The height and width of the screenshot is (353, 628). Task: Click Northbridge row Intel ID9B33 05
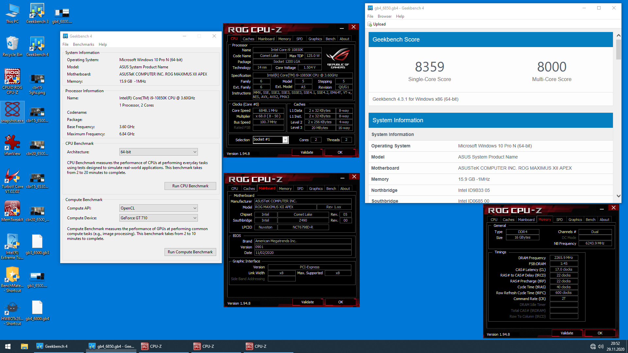[x=491, y=190]
